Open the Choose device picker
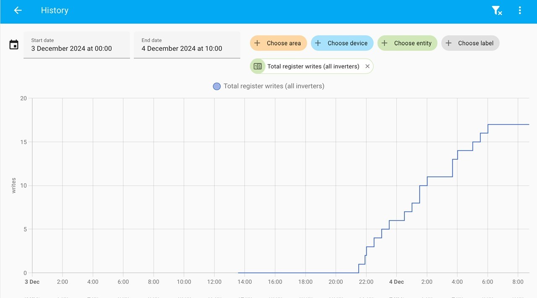This screenshot has width=537, height=298. (342, 43)
